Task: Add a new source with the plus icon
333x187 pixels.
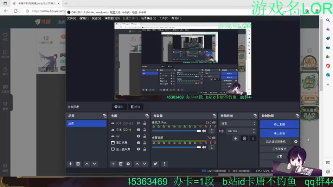Action: 113,164
